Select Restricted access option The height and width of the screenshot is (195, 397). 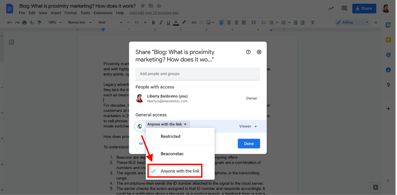click(x=180, y=136)
